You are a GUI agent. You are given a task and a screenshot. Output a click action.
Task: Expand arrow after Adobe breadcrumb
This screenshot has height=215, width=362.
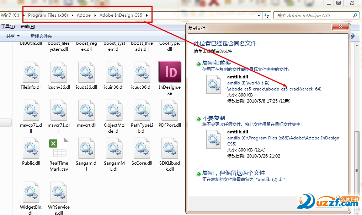click(x=95, y=15)
